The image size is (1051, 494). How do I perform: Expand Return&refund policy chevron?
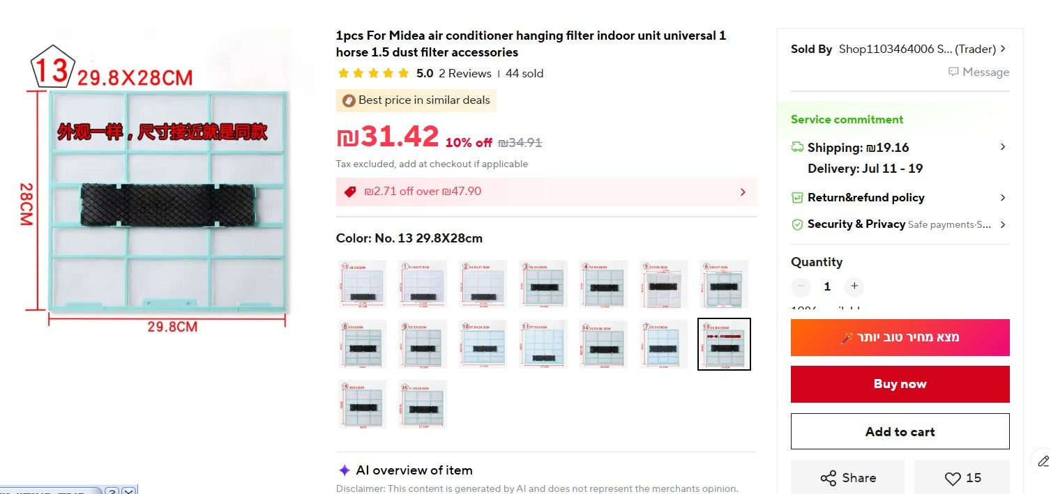pos(1003,197)
